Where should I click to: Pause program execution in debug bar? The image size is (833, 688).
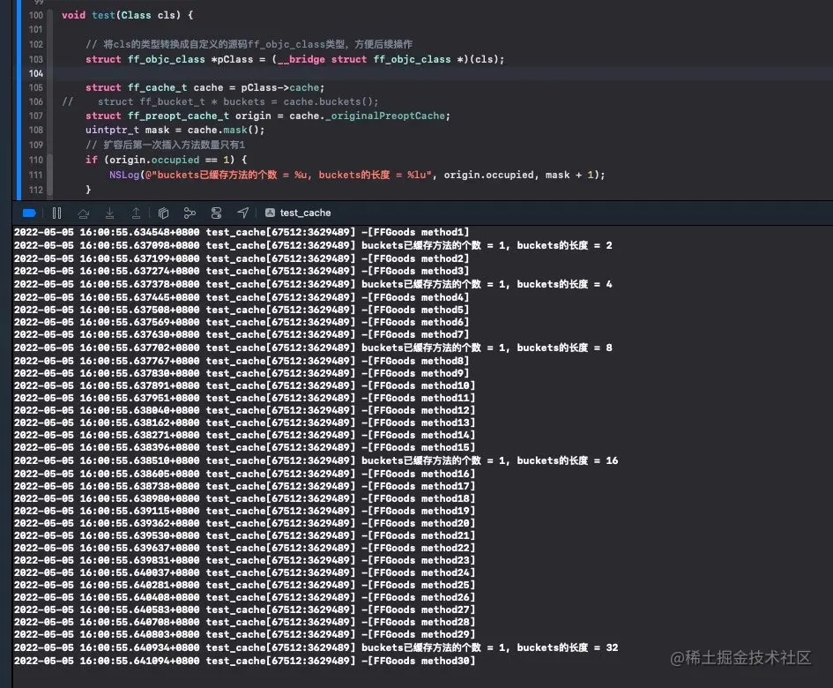coord(56,213)
